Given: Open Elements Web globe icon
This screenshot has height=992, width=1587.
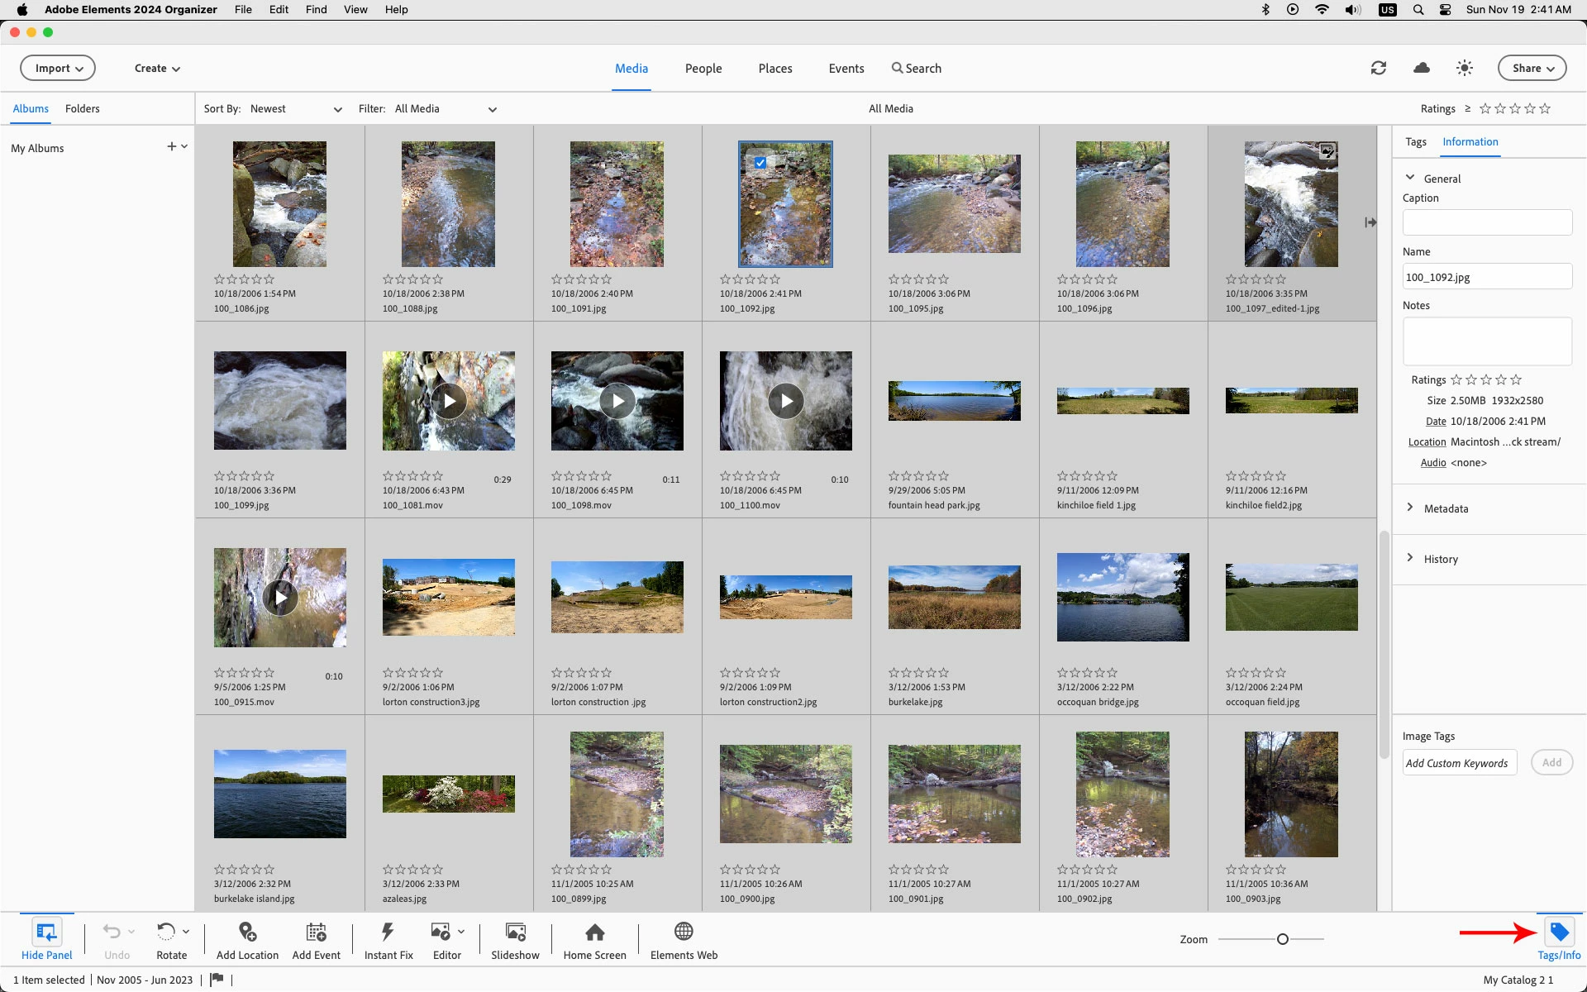Looking at the screenshot, I should coord(684,932).
